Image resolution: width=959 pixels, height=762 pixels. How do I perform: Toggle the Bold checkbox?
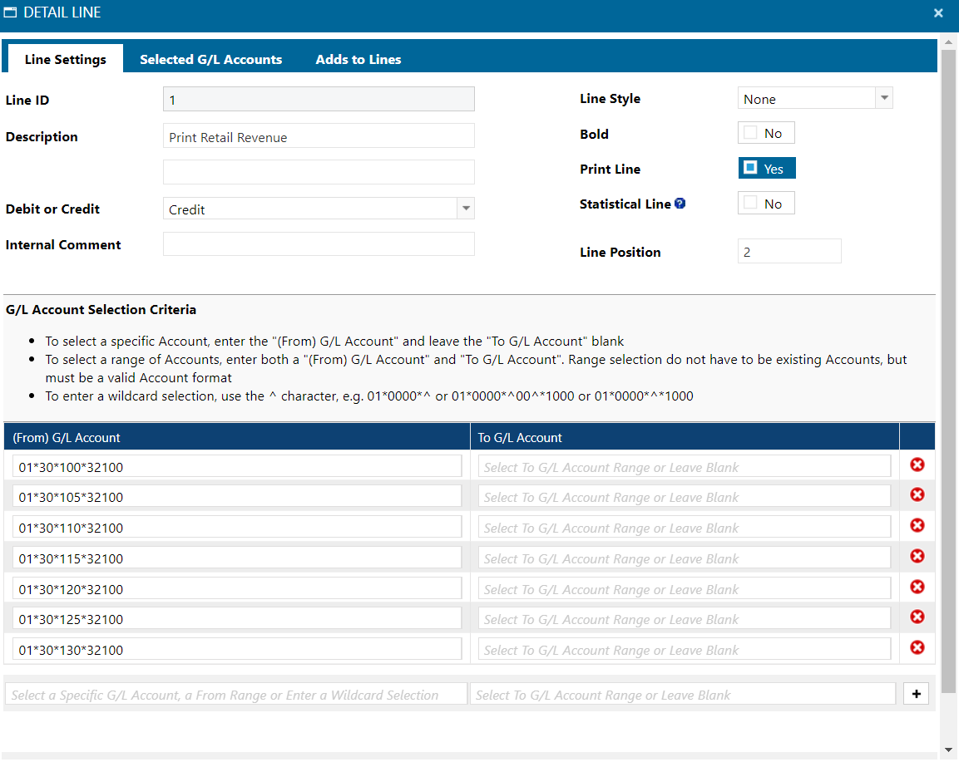pos(751,133)
